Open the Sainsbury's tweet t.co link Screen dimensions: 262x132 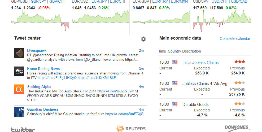tap(124, 114)
